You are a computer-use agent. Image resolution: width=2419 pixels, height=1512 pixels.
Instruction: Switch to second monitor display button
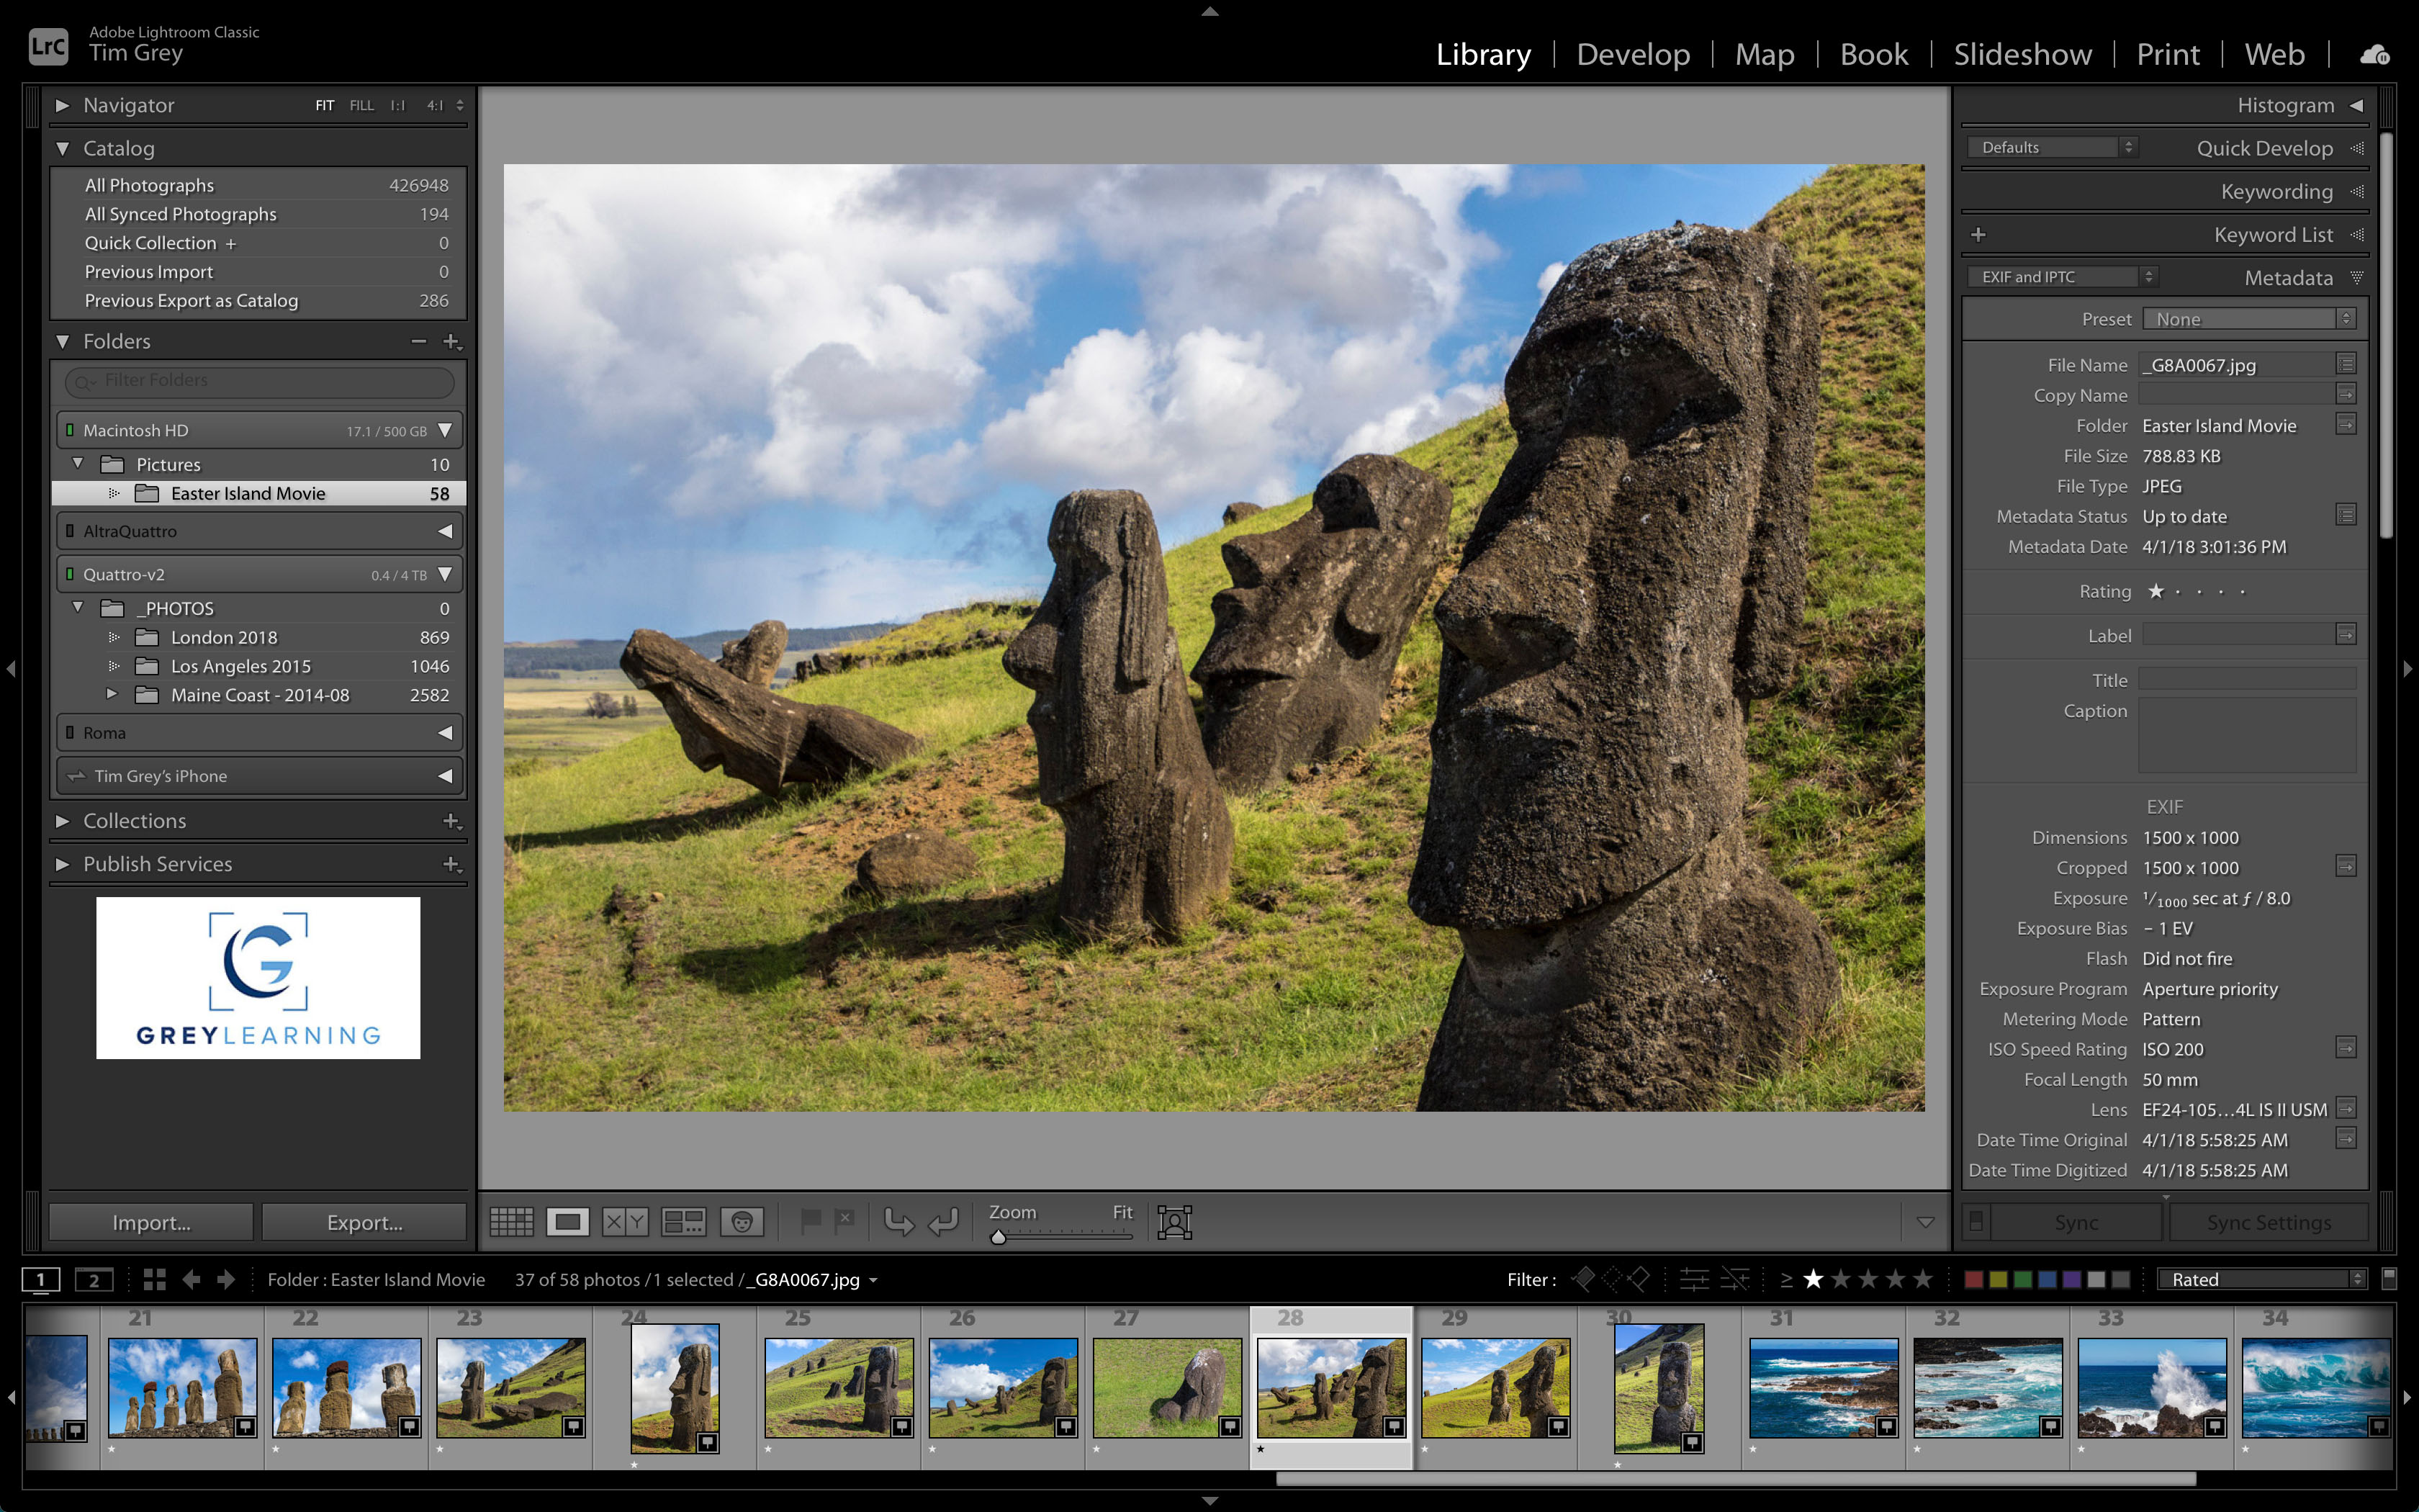click(x=94, y=1280)
